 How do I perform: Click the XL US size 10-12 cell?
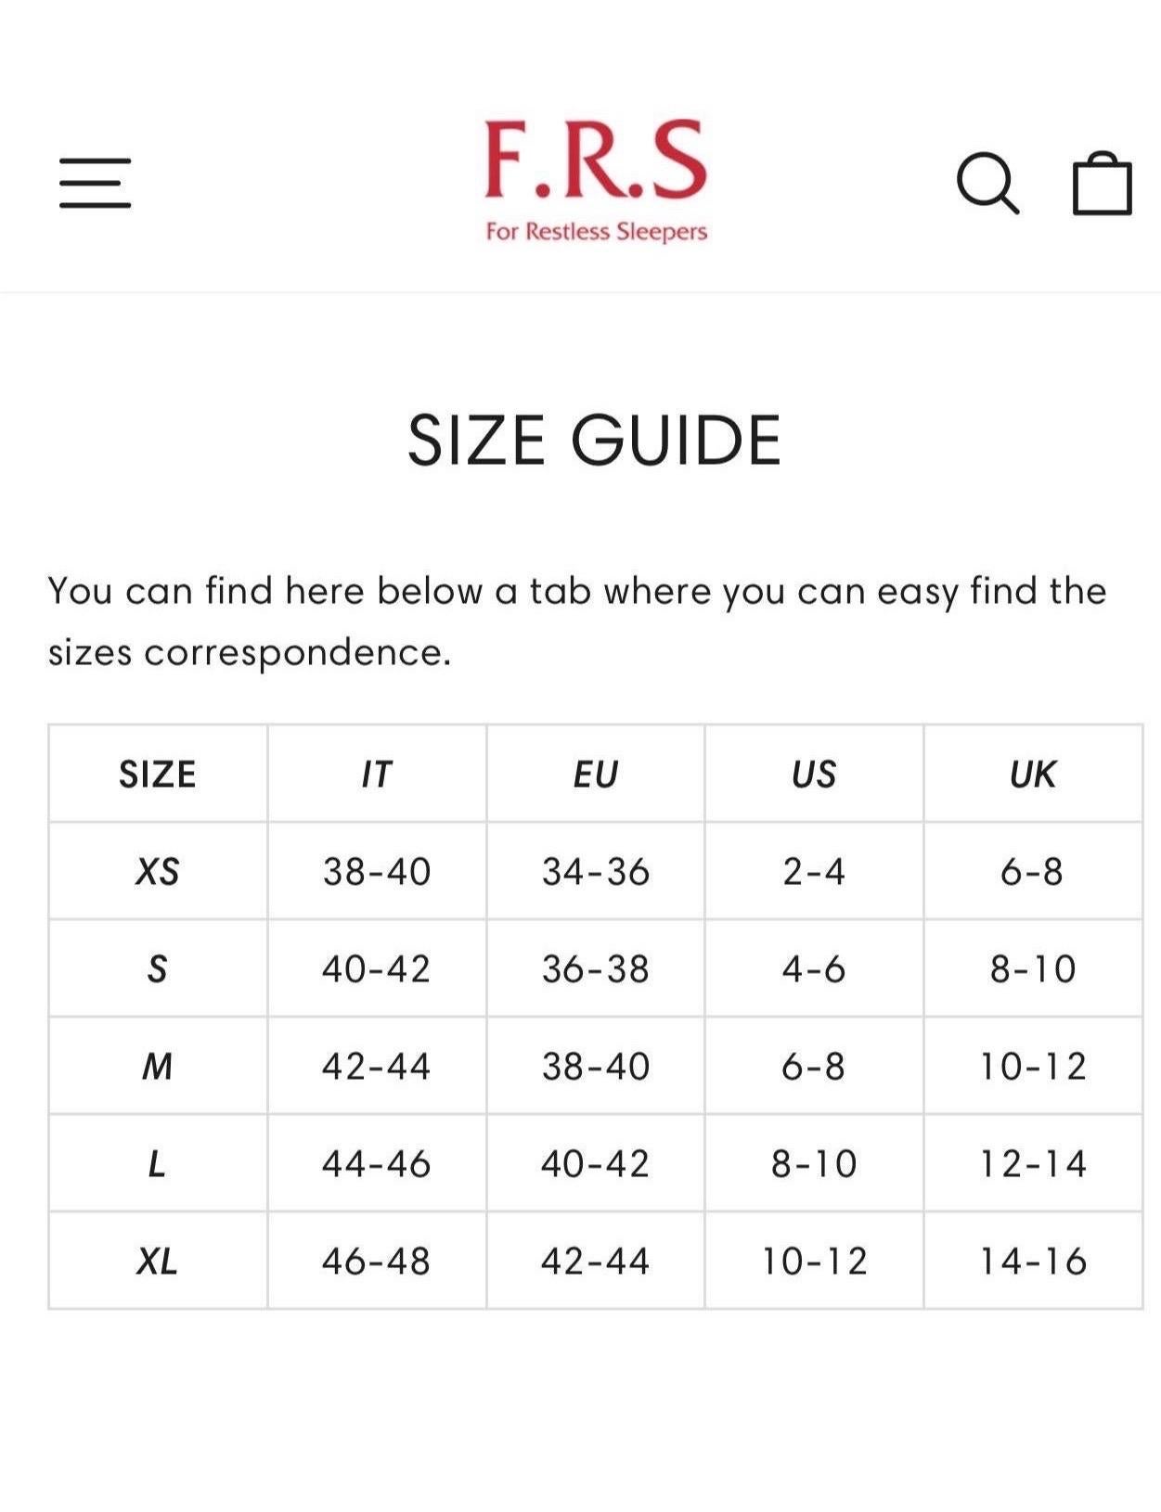814,1261
